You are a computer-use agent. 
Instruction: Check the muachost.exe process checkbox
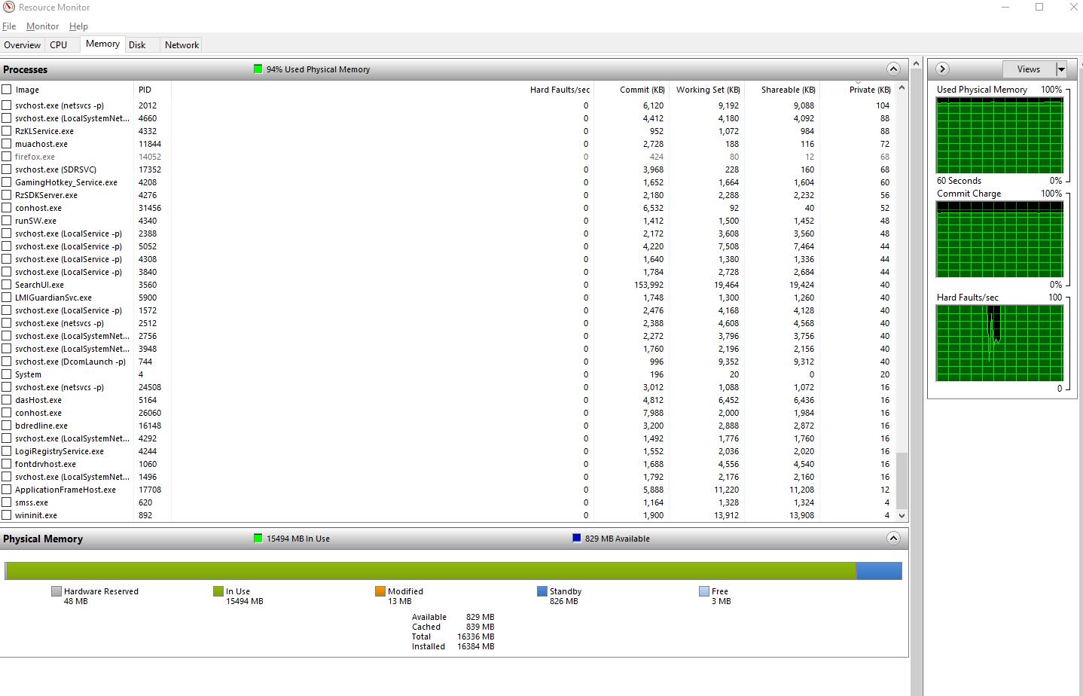7,144
